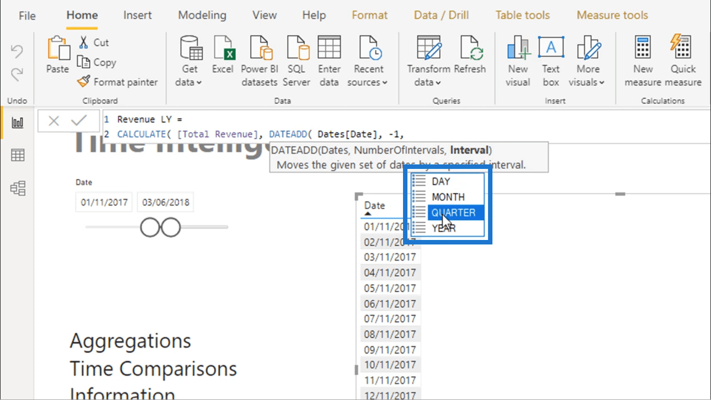
Task: Select the 06/11/2017 table row
Action: click(x=390, y=304)
